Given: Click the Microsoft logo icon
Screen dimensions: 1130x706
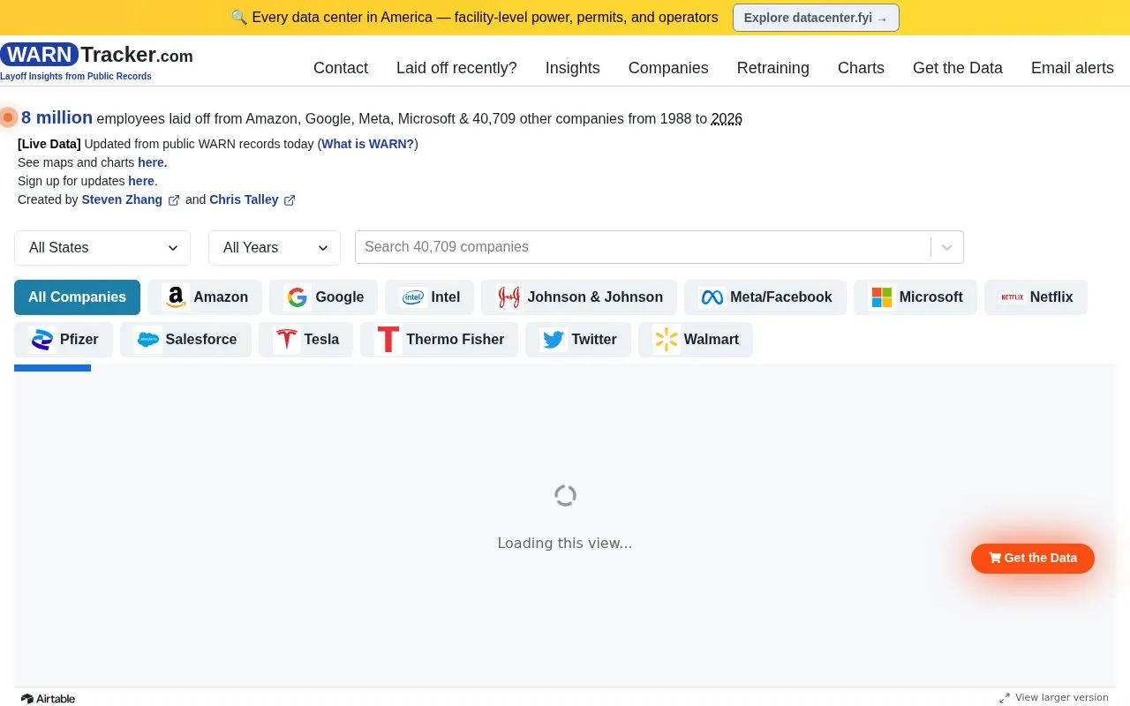Looking at the screenshot, I should click(x=882, y=297).
